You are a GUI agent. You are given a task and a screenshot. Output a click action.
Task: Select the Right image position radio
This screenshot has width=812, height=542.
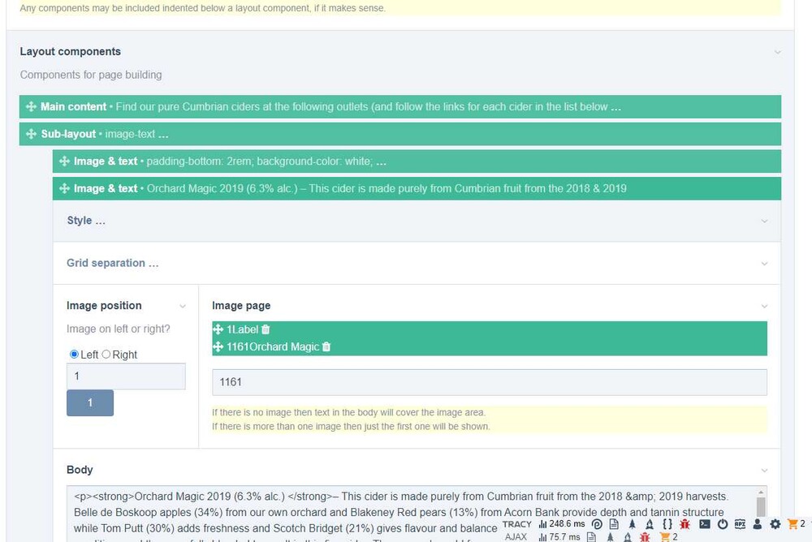[x=106, y=355]
